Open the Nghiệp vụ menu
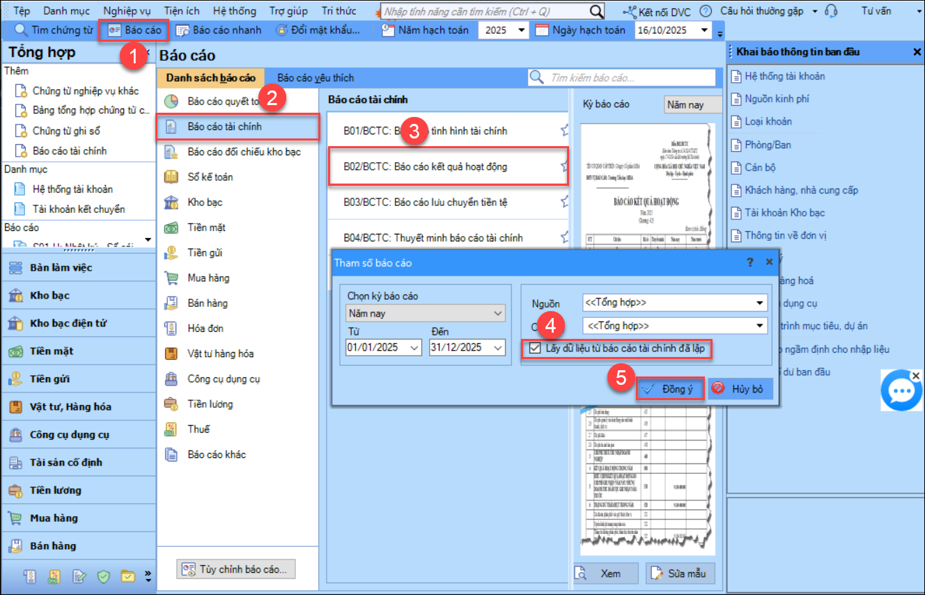This screenshot has width=925, height=595. point(126,11)
